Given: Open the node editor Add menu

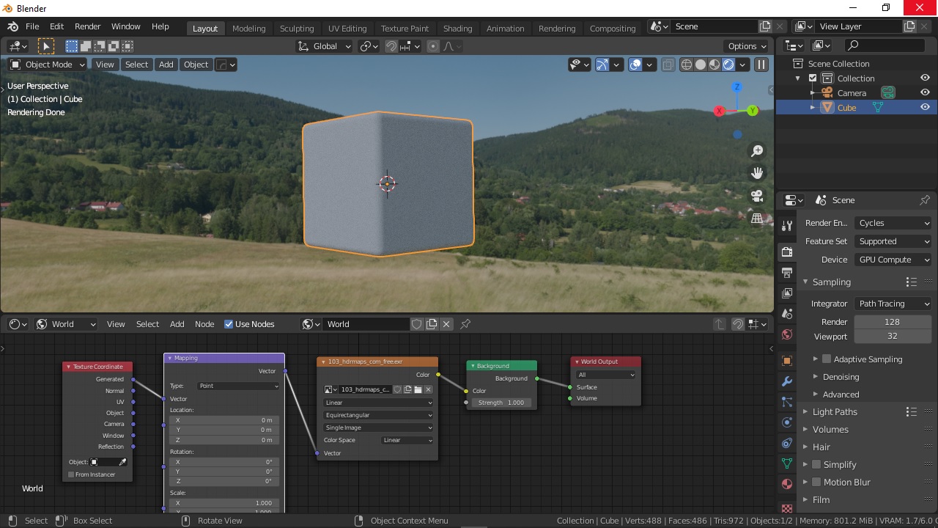Looking at the screenshot, I should (177, 324).
